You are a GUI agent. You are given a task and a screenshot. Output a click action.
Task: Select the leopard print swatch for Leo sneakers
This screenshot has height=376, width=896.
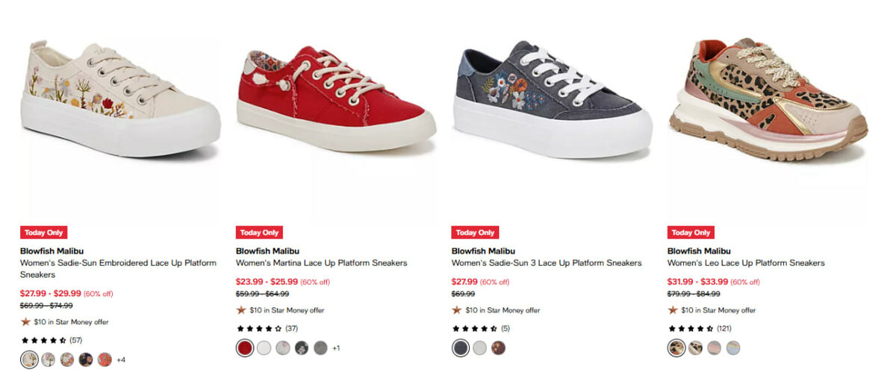[676, 348]
